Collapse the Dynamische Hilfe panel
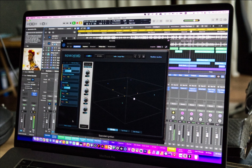 point(27,29)
